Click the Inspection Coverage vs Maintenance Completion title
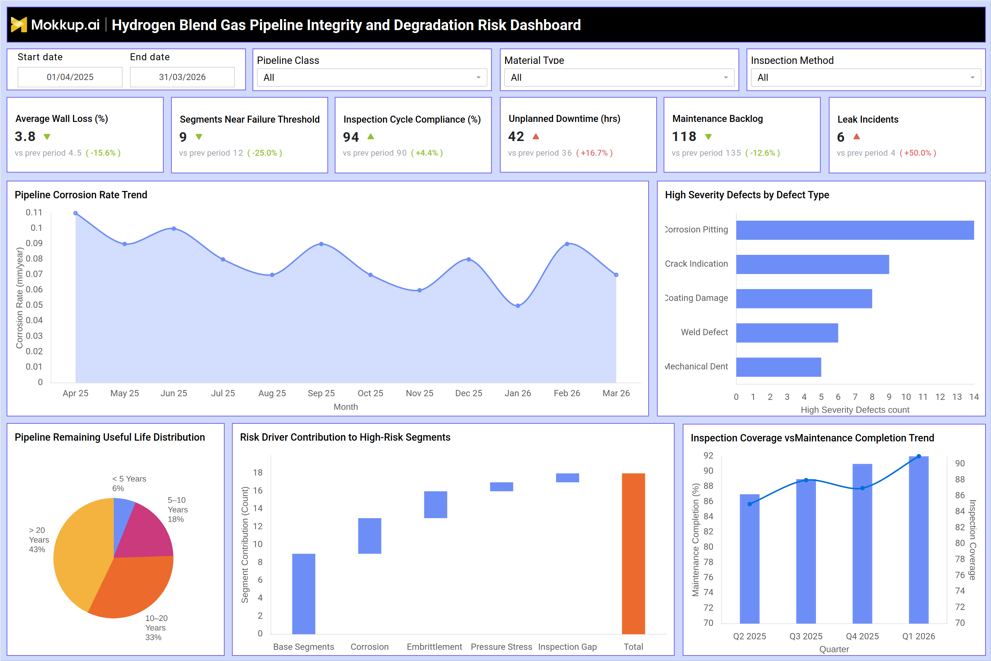 tap(812, 438)
